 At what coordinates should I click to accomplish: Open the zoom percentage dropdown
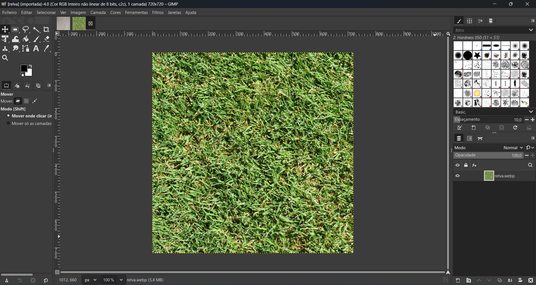tap(121, 280)
